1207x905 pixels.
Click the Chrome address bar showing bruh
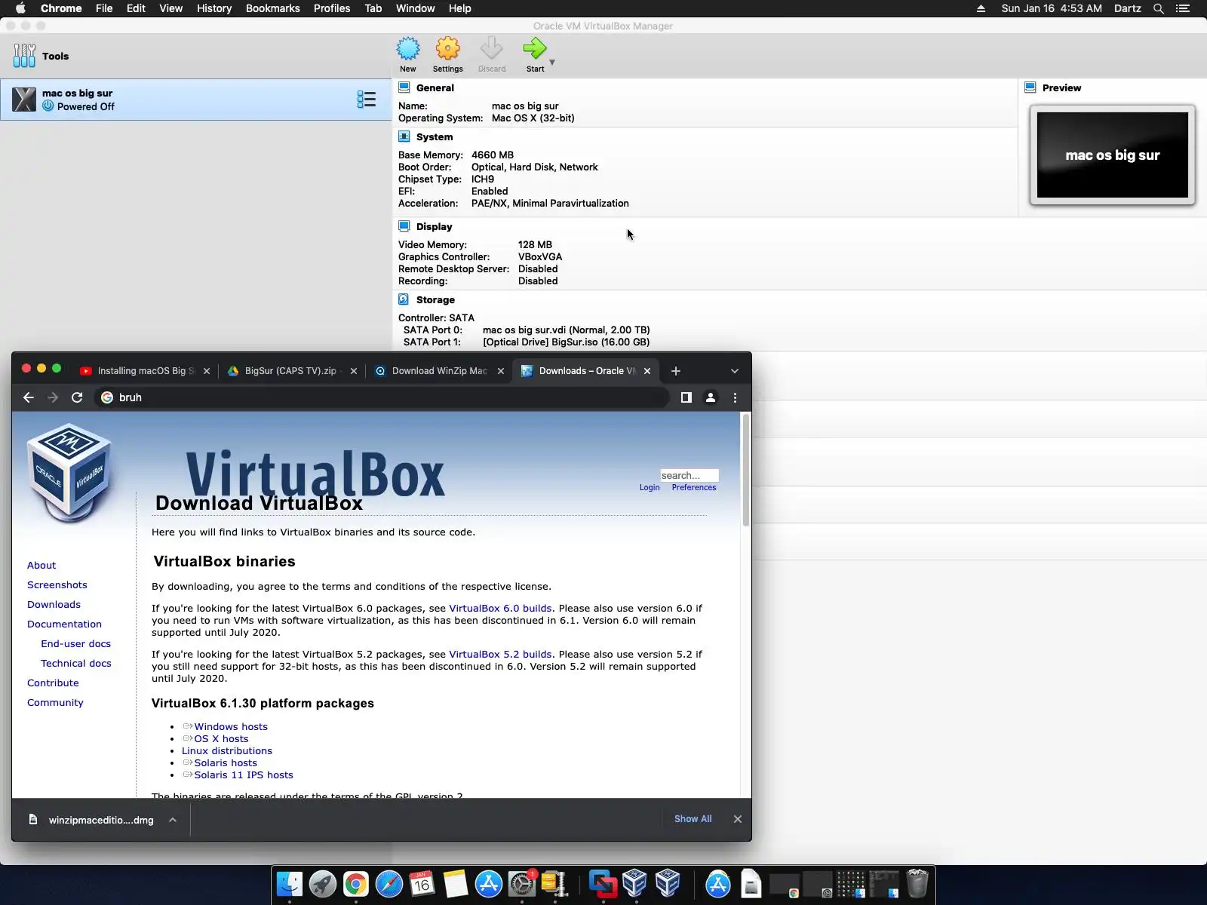[x=382, y=397]
